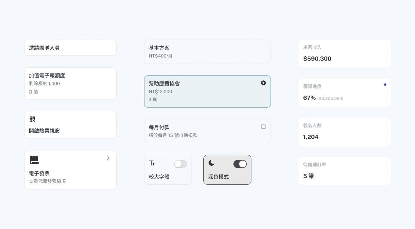
Task: Click the 邀請團隊人員 button
Action: 70,48
